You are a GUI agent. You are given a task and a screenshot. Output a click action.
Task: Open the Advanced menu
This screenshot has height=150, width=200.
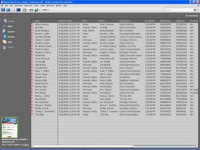pyautogui.click(x=50, y=6)
